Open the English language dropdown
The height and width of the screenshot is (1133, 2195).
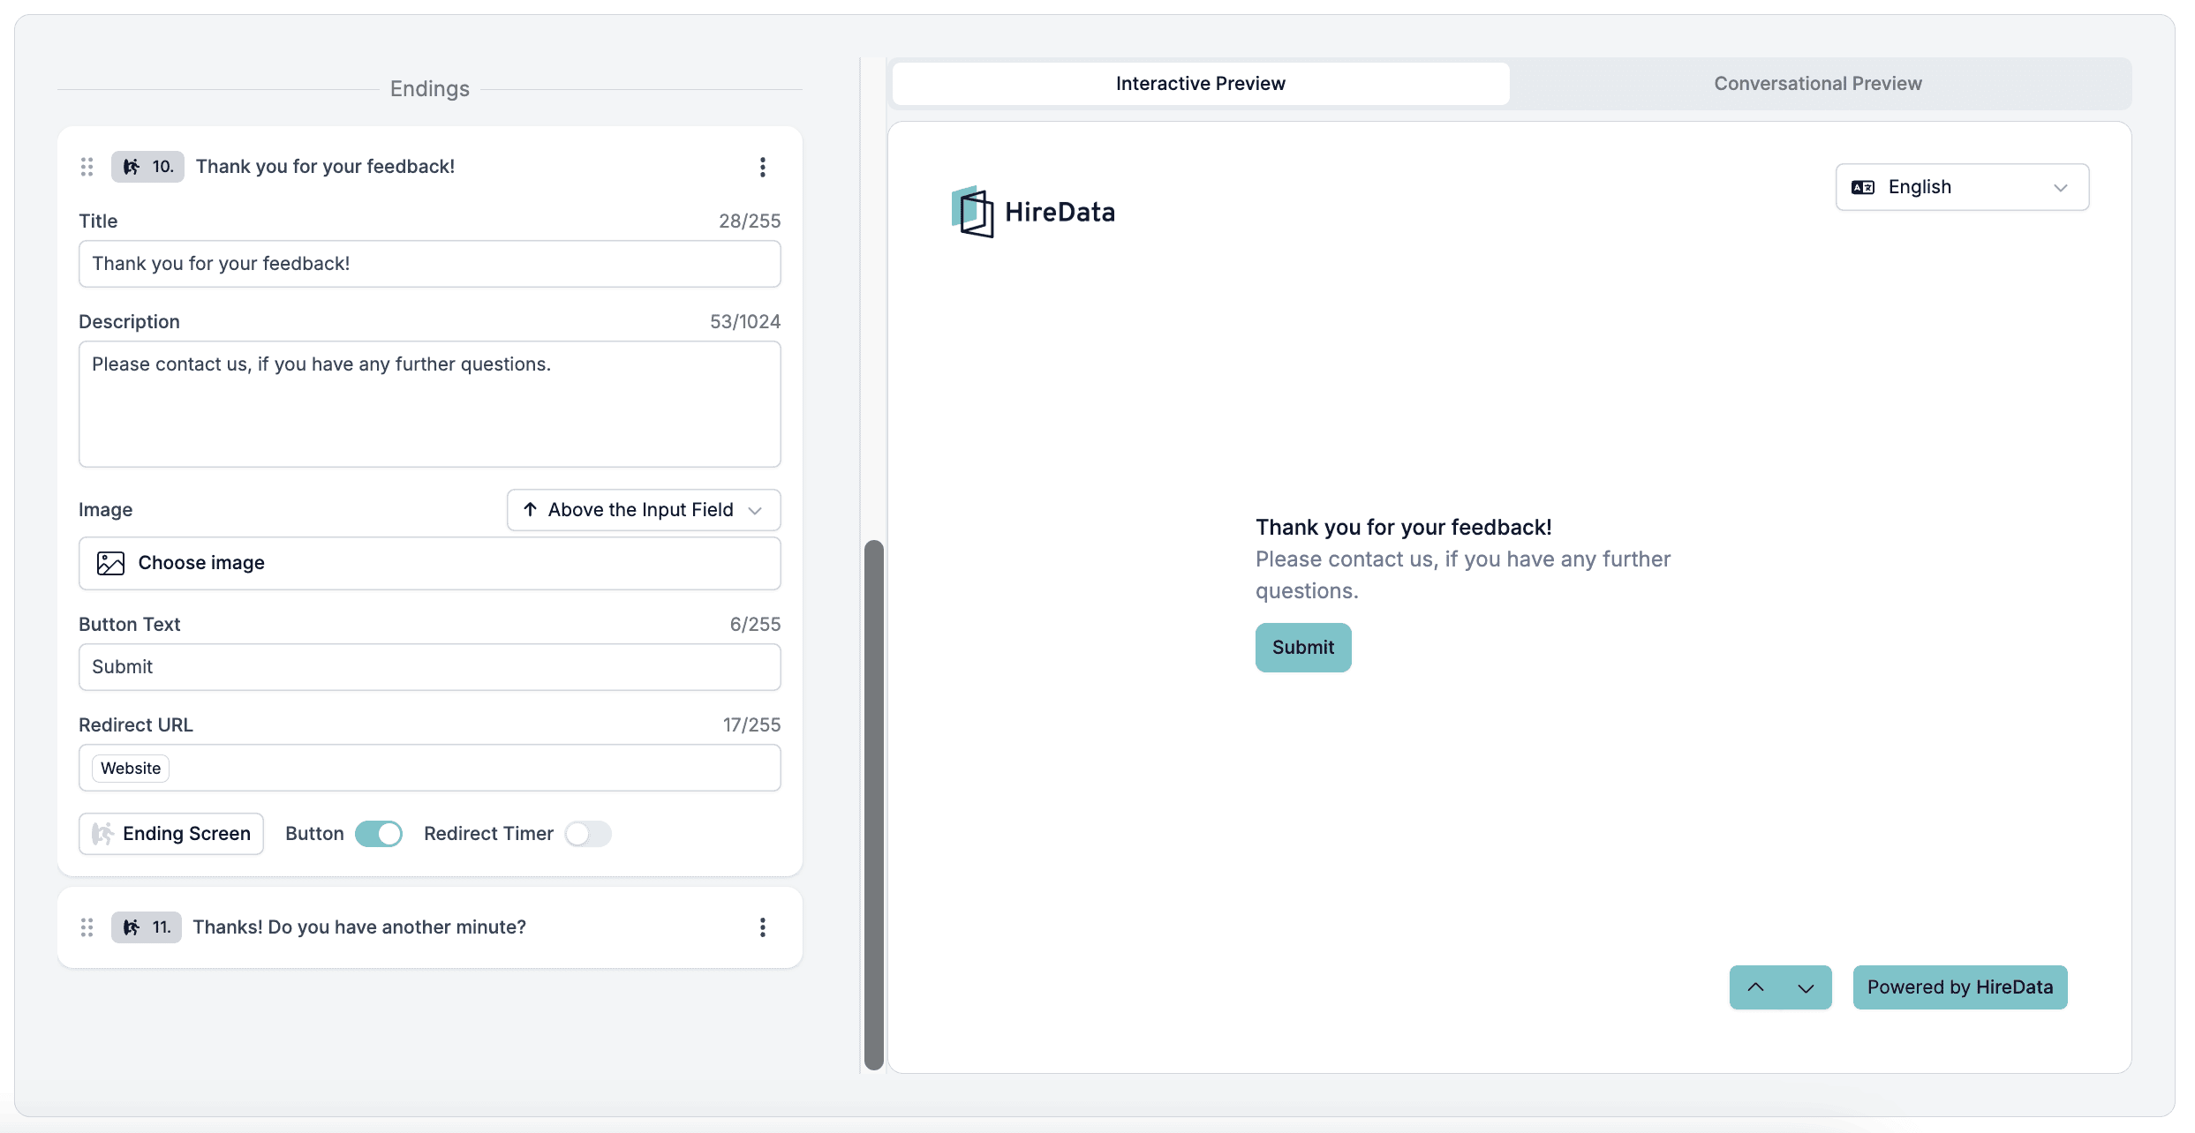[1962, 187]
